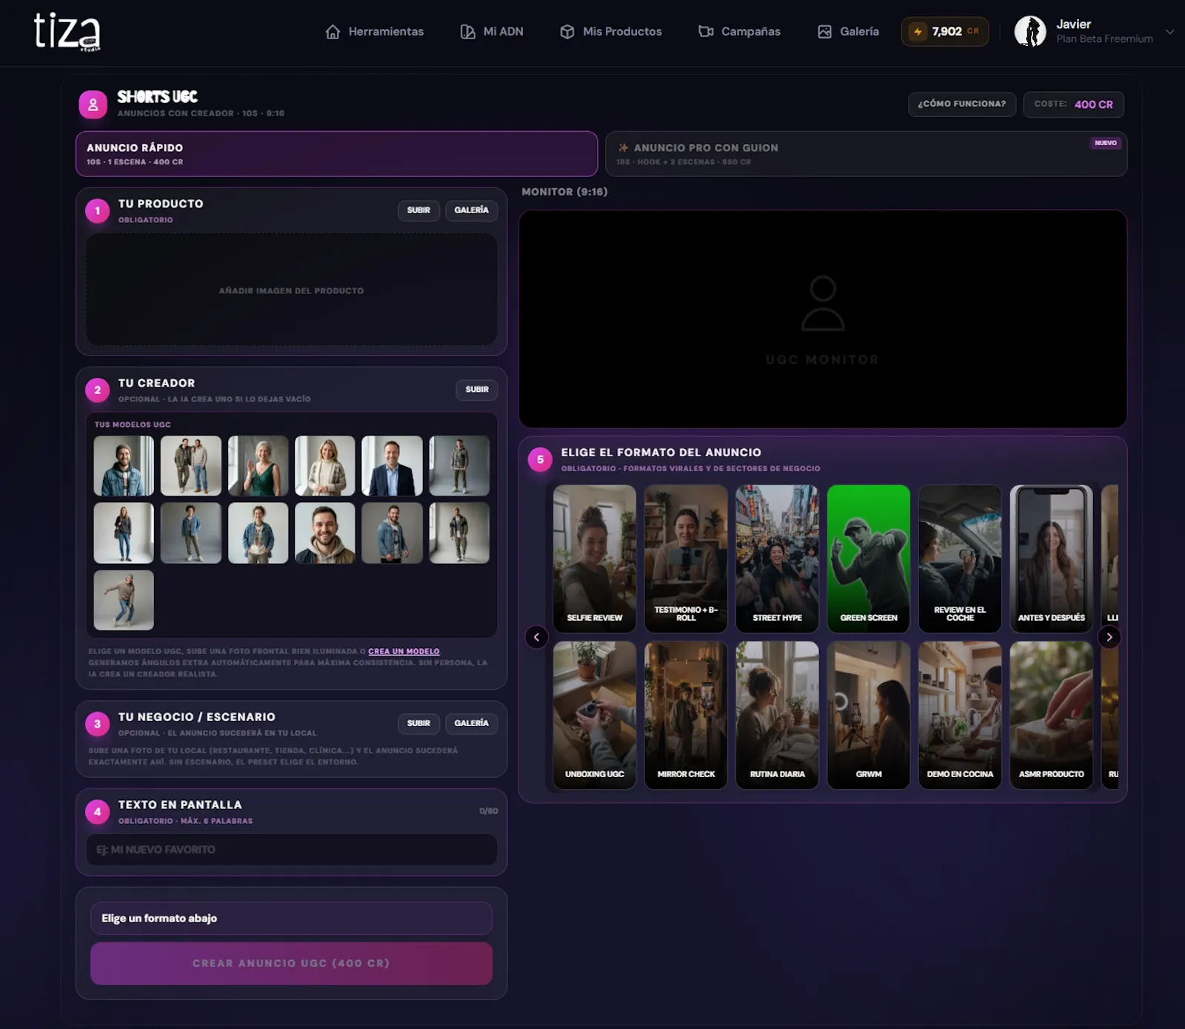Viewport: 1185px width, 1029px height.
Task: Select the two-people UGC model thumbnail
Action: [x=191, y=466]
